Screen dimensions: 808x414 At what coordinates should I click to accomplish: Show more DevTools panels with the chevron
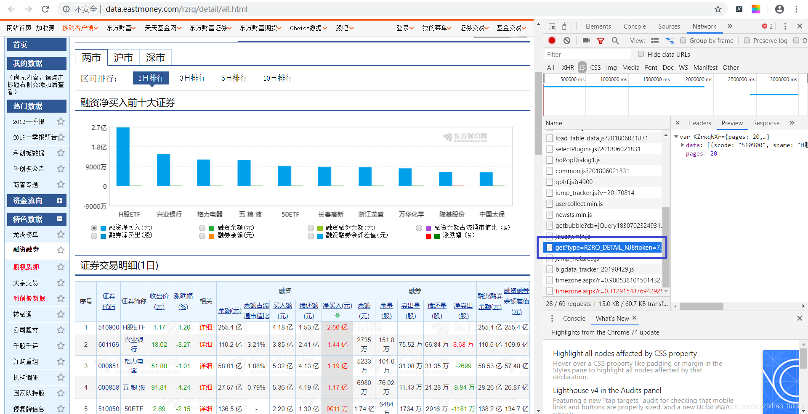[x=730, y=26]
